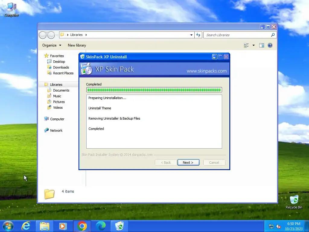The image size is (309, 232).
Task: Click the change view icon
Action: pyautogui.click(x=246, y=45)
